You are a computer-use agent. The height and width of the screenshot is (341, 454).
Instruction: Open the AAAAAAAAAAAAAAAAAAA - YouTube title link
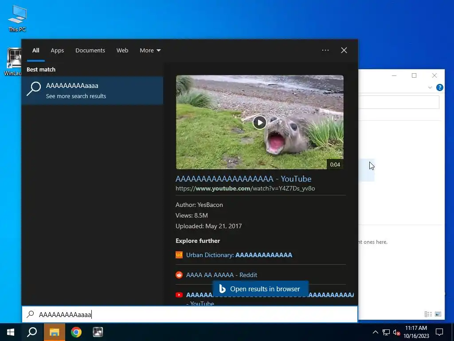pos(243,178)
